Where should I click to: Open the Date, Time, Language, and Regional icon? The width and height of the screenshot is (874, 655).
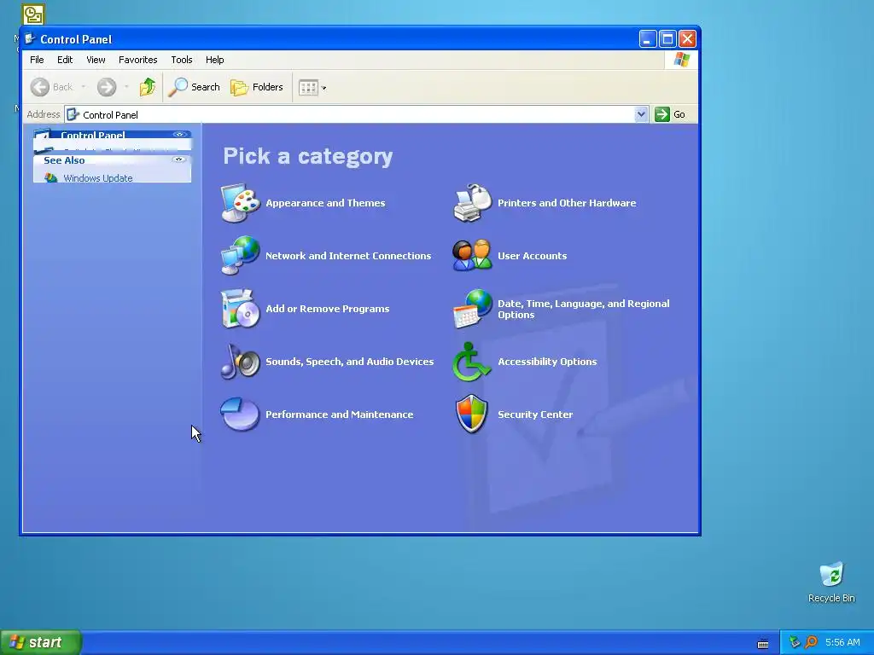click(472, 309)
